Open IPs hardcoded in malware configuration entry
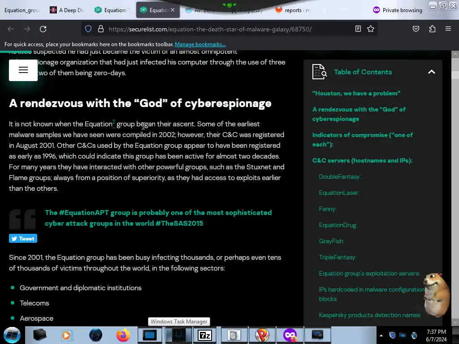Image resolution: width=459 pixels, height=344 pixels. (x=372, y=294)
